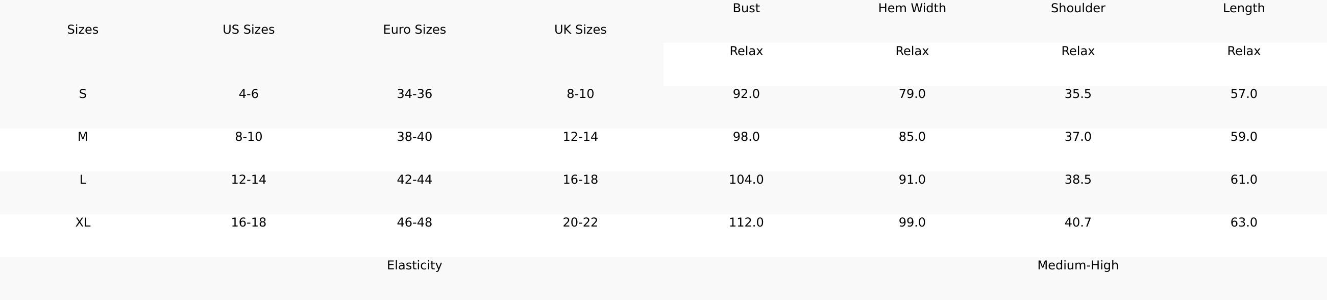Click the XL size row label
This screenshot has width=1327, height=300.
tap(82, 222)
